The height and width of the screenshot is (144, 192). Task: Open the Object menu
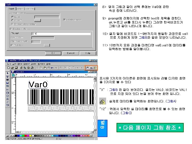pos(26,64)
